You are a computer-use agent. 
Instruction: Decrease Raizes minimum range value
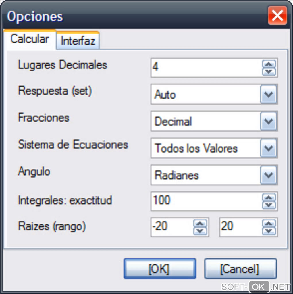click(x=200, y=231)
